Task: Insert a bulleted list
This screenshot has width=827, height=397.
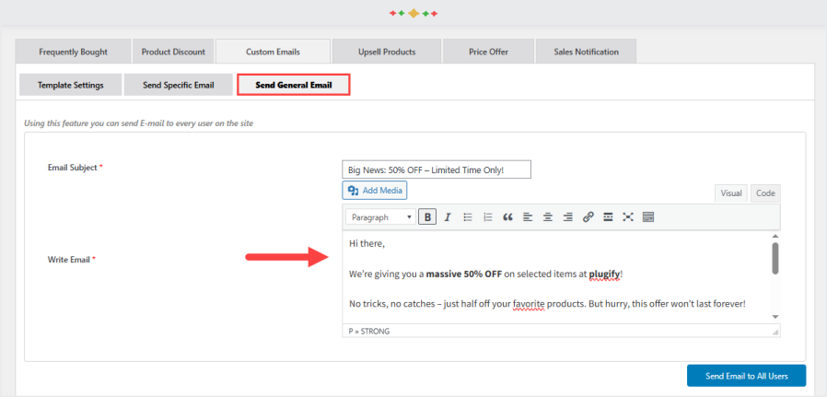Action: coord(468,217)
